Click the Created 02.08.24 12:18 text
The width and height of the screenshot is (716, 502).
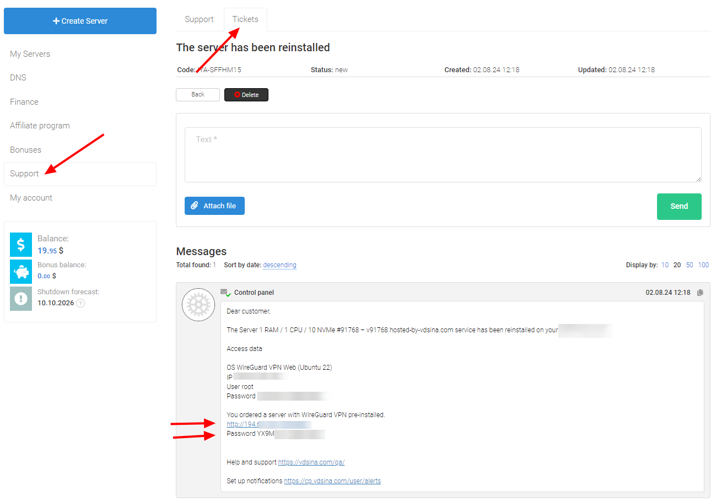point(482,70)
